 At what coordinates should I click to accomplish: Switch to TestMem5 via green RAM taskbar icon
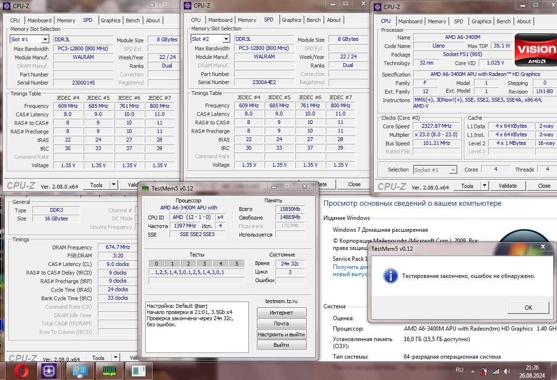coord(109,371)
